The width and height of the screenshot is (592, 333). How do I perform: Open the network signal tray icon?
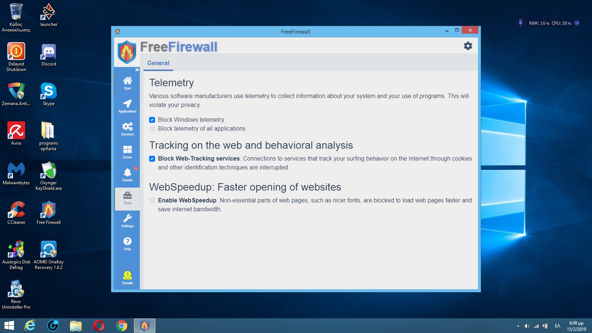[536, 326]
